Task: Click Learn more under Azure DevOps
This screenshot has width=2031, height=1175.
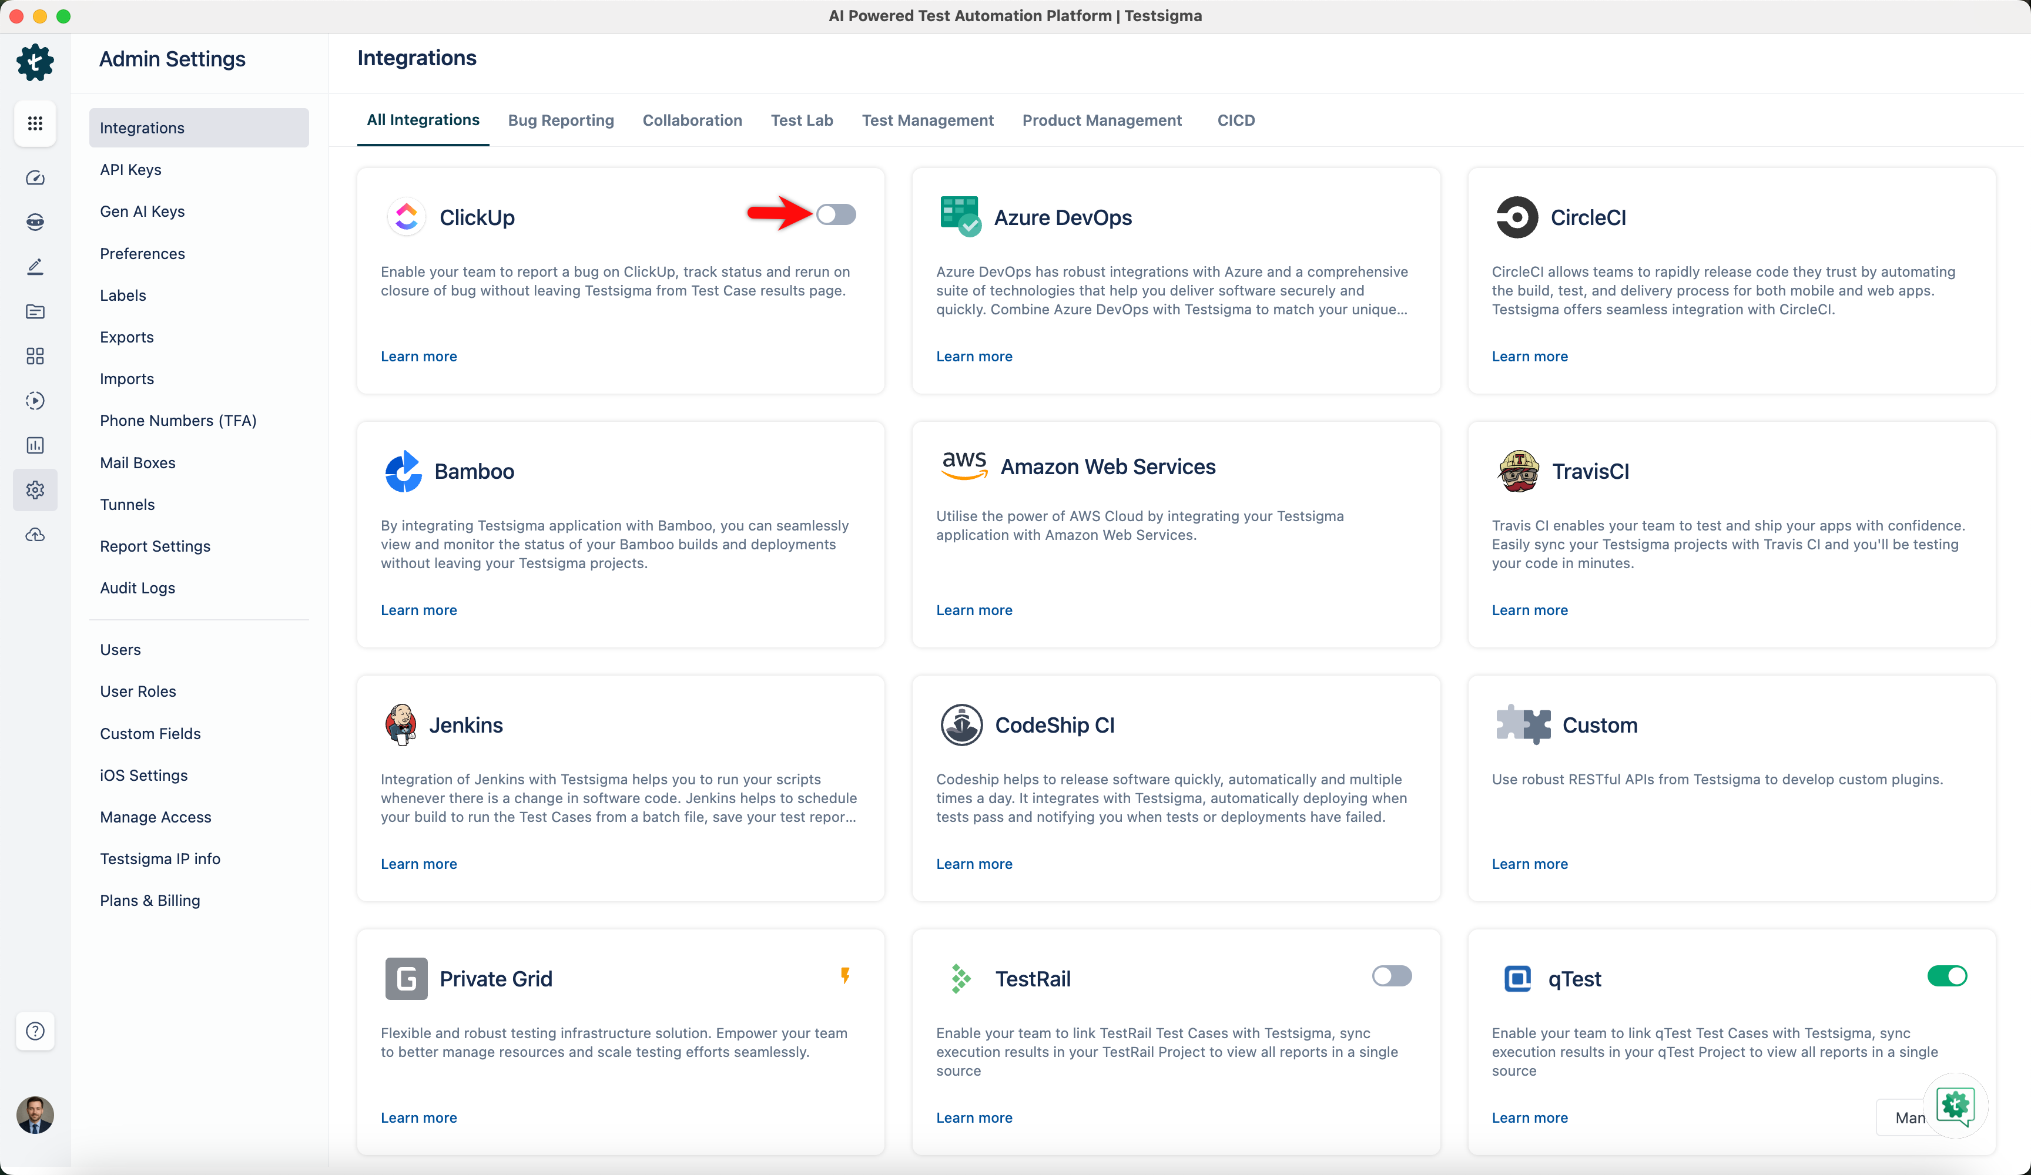Action: click(x=974, y=356)
